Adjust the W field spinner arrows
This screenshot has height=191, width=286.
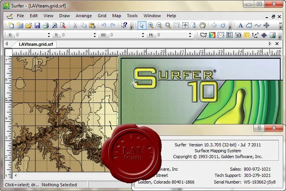tap(143, 35)
